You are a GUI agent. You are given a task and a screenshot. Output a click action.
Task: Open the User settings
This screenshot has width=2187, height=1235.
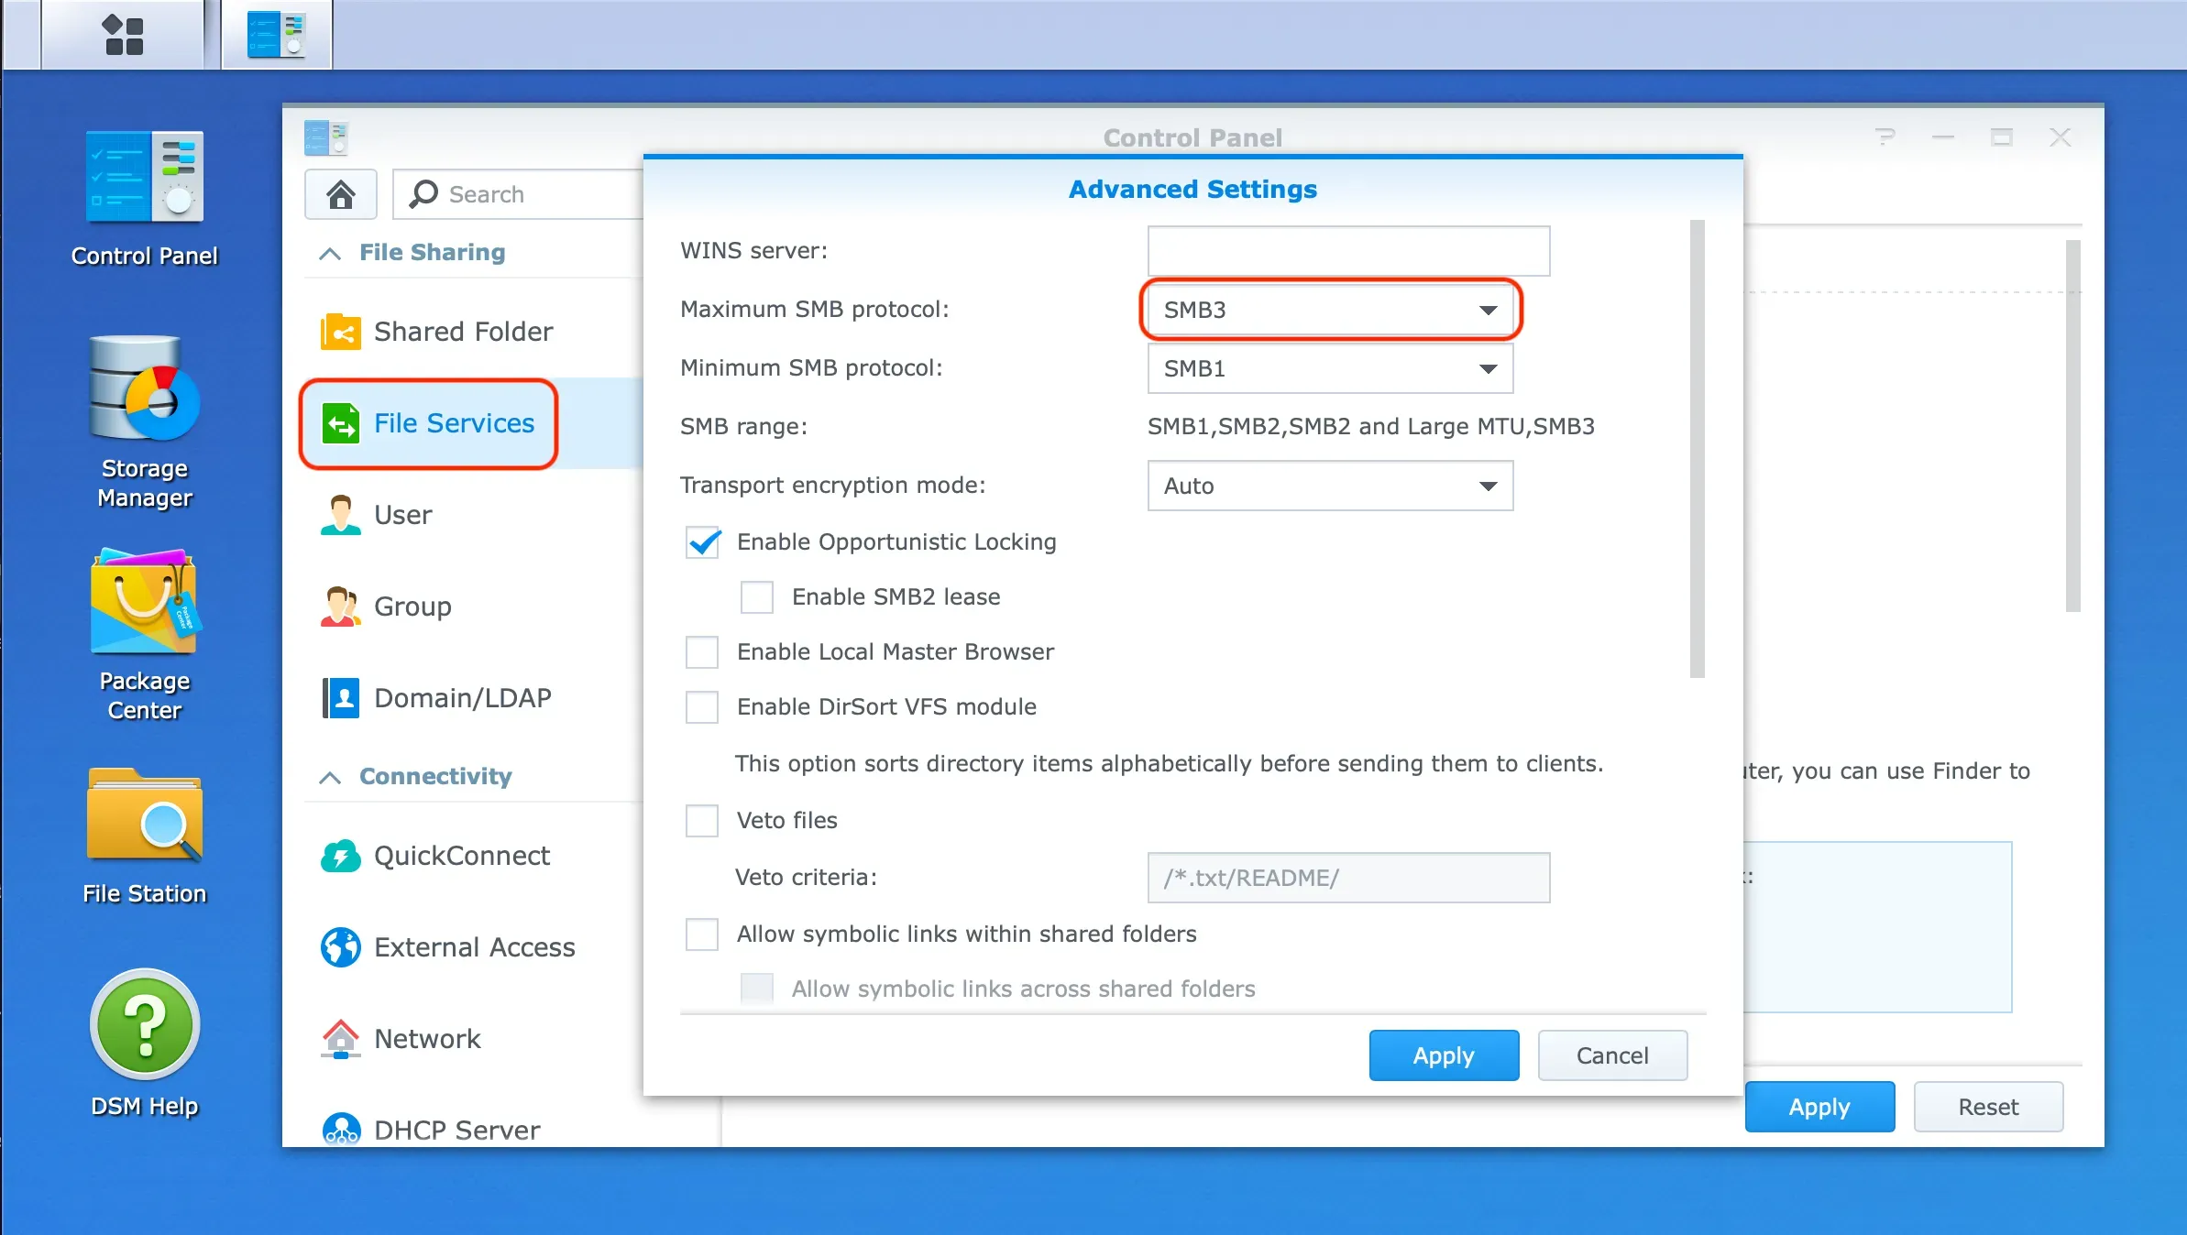coord(402,515)
